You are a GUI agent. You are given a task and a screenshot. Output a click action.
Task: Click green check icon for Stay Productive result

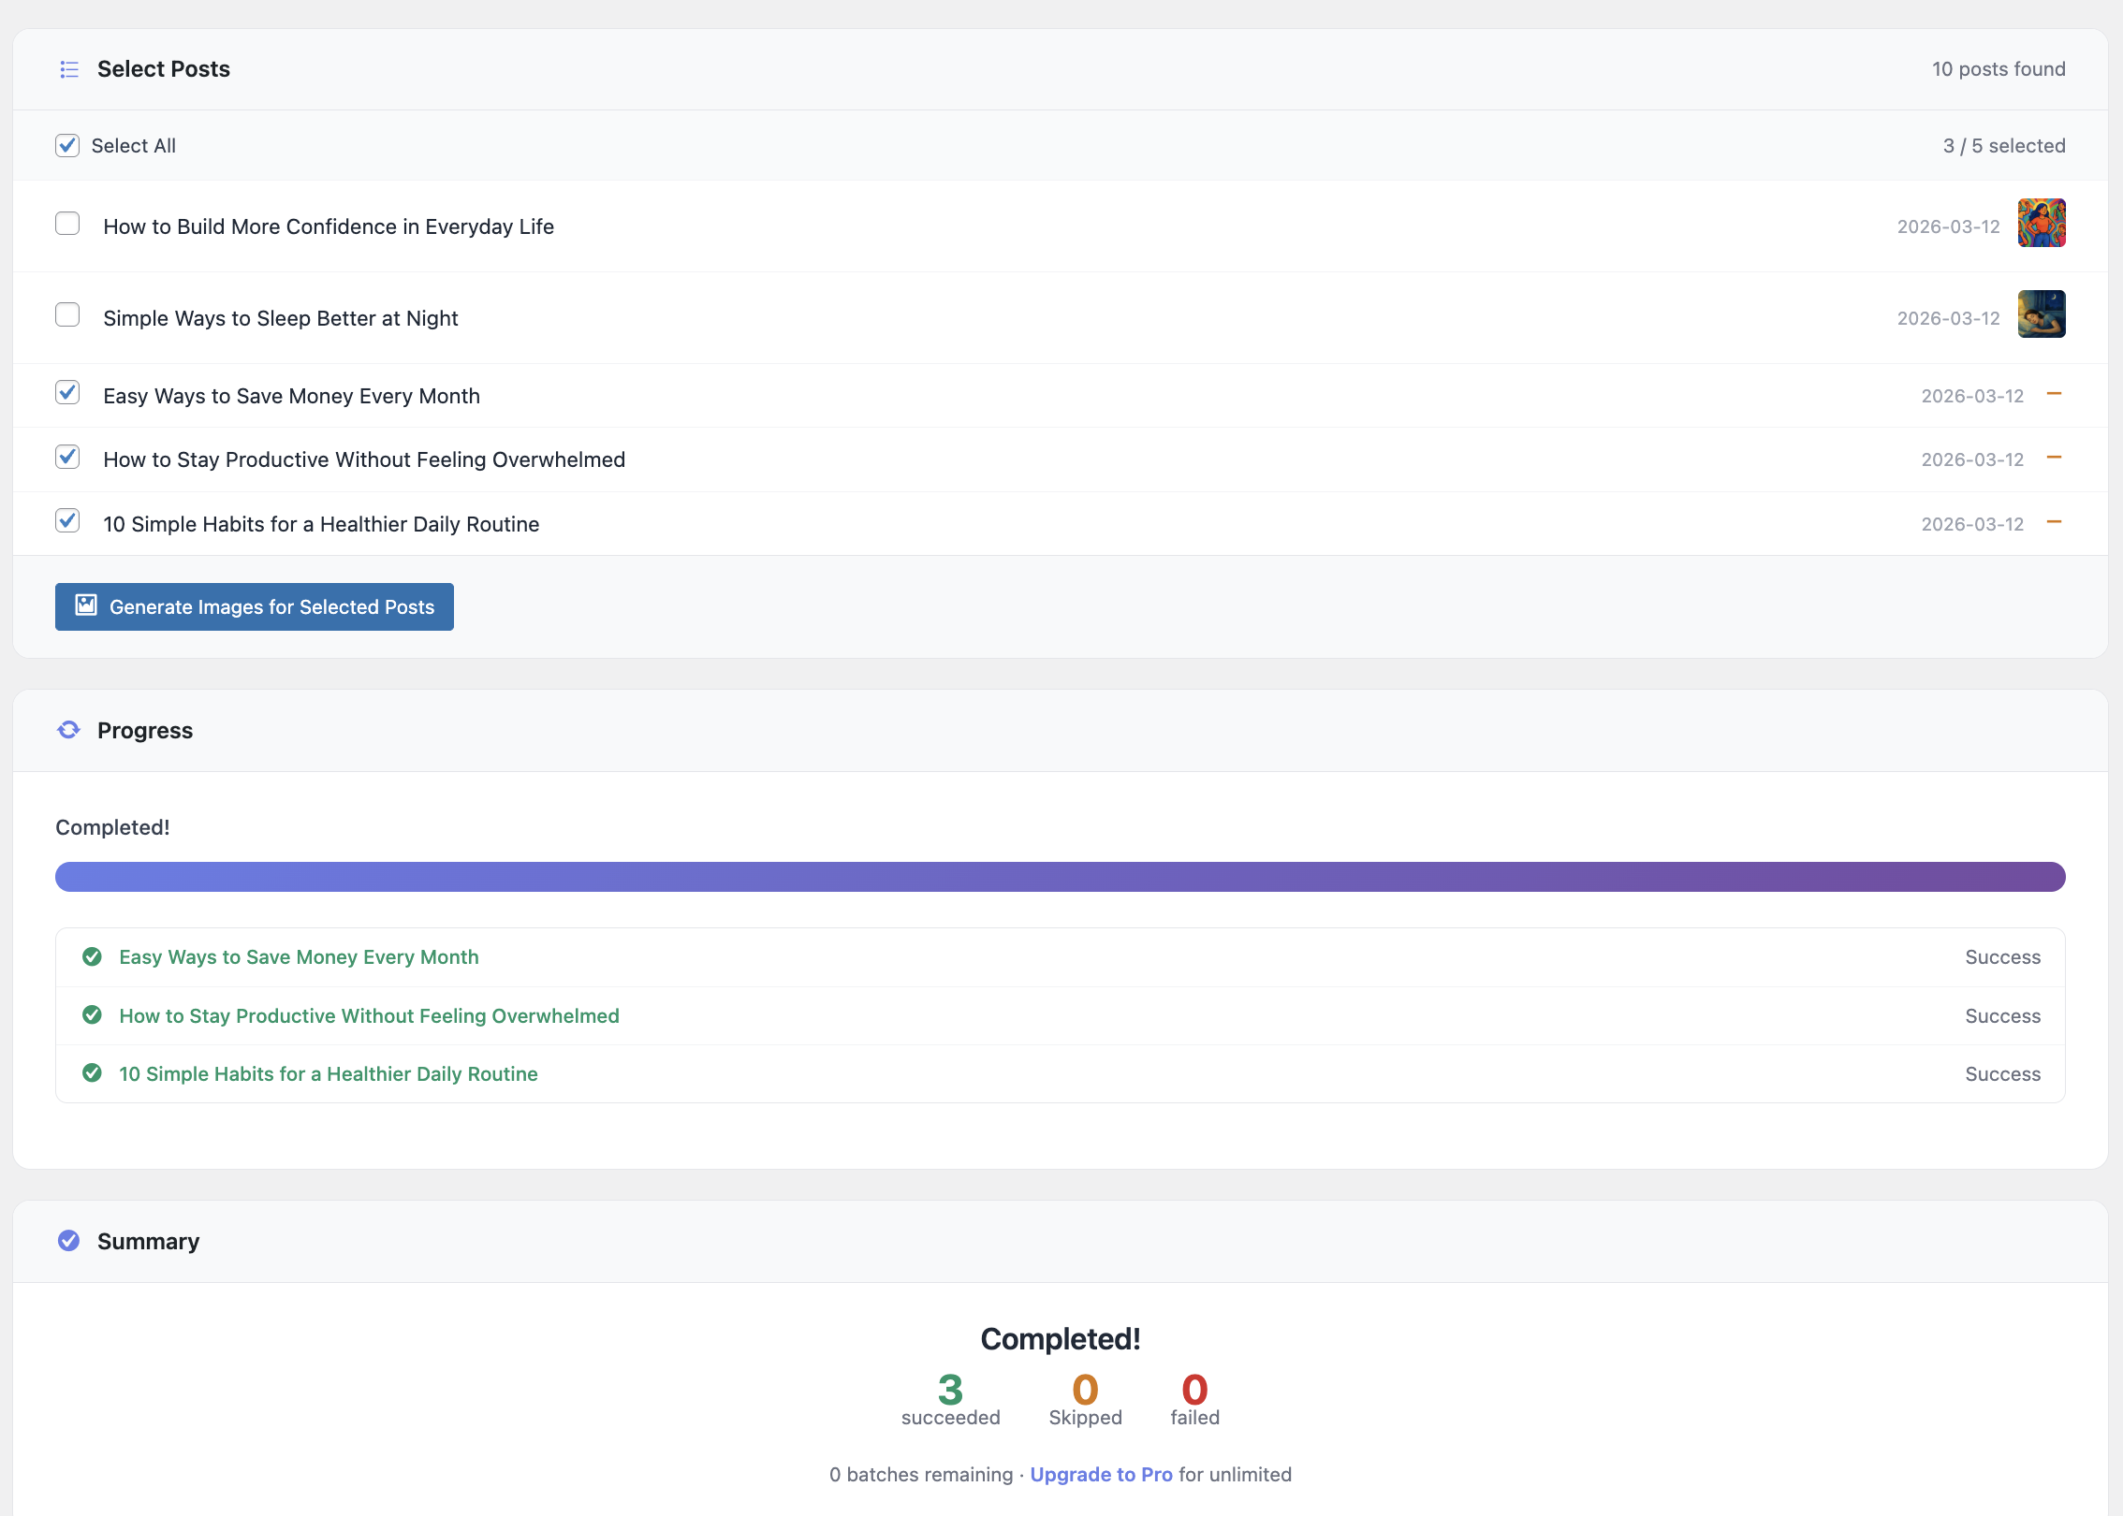[x=92, y=1015]
